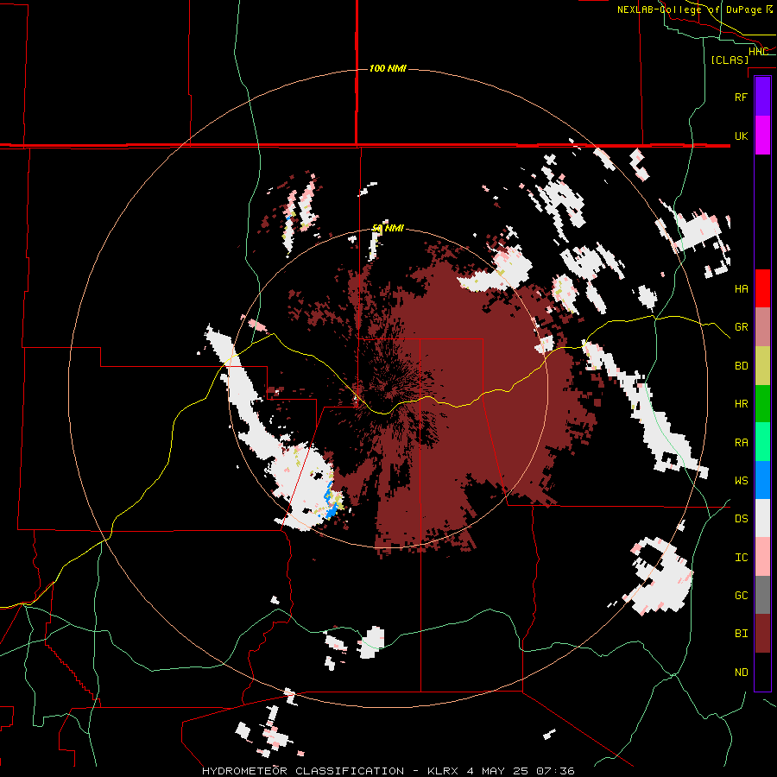
Task: Click the DS white legend color
Action: point(762,518)
